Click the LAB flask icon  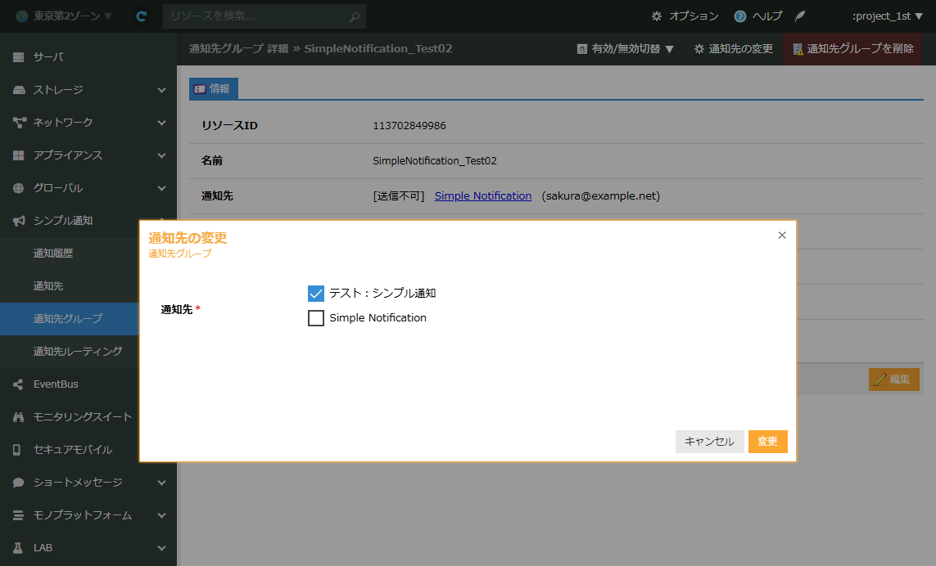click(x=19, y=548)
